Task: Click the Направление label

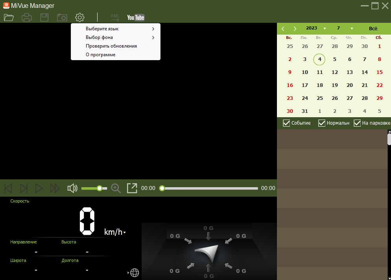Action: click(x=24, y=242)
